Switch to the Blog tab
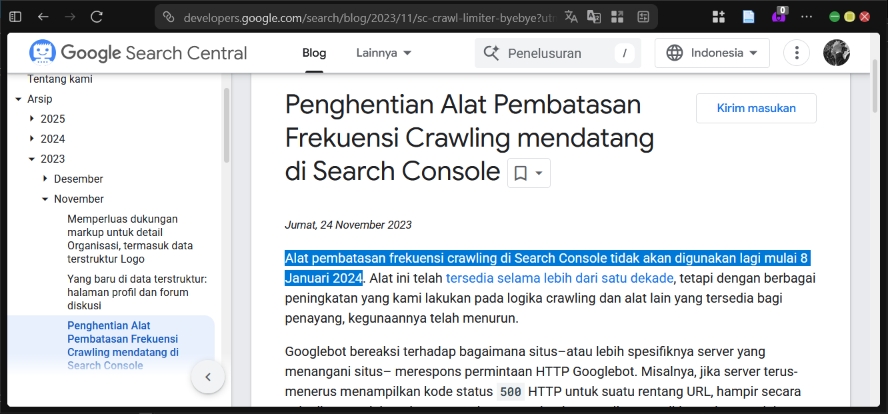 coord(314,53)
